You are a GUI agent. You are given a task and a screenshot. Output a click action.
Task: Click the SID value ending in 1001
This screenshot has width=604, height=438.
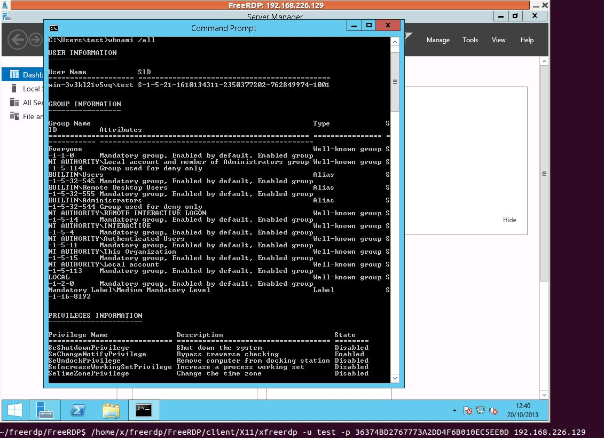234,85
